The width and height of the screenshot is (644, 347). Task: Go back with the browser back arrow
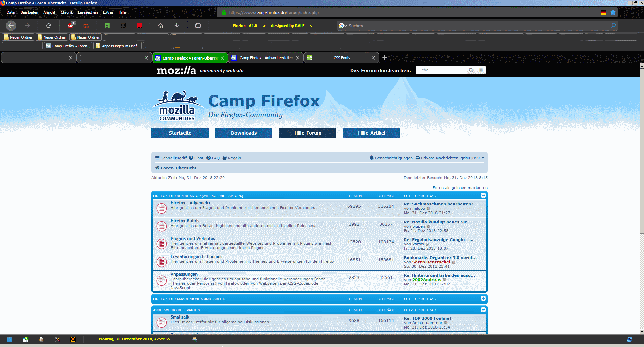pyautogui.click(x=11, y=26)
